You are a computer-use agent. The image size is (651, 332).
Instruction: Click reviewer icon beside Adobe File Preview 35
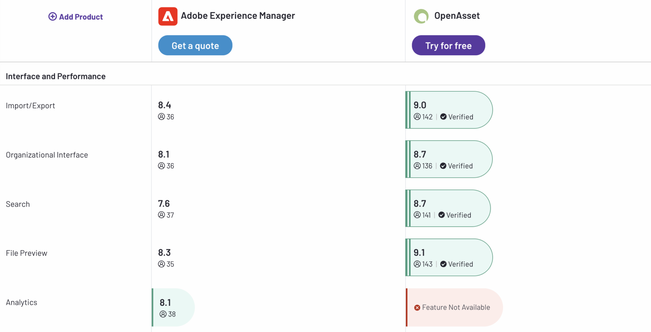(x=161, y=264)
